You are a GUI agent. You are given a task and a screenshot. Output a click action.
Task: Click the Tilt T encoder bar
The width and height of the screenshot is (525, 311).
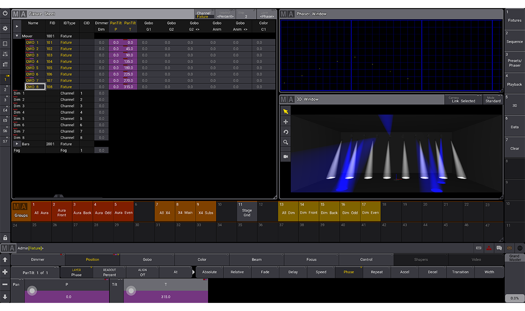pos(166,290)
